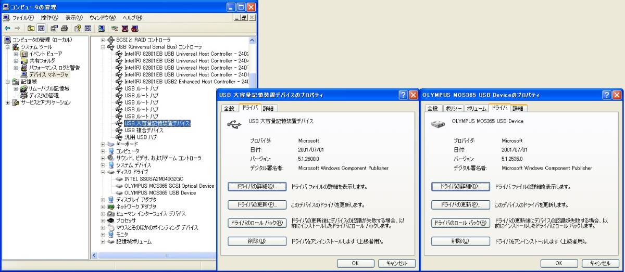Select マウスとそのほかのポインティング デバイス row

coord(157,227)
